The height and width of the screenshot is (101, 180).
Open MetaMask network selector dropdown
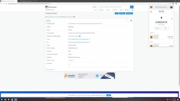point(162,7)
